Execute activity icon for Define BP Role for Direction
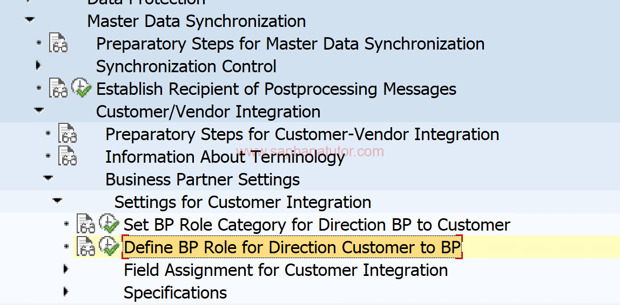 pos(109,246)
